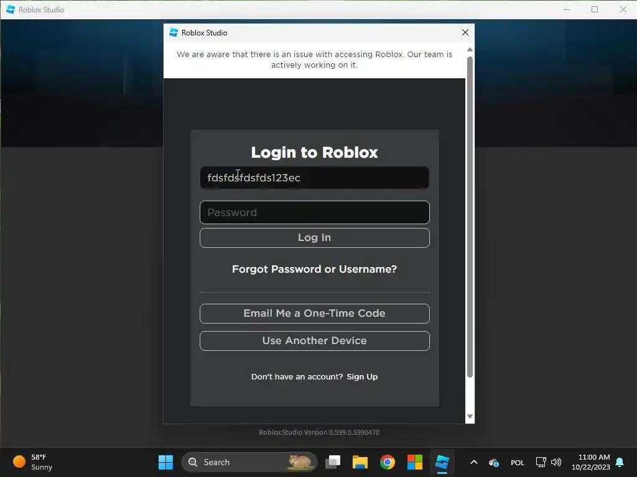
Task: Close the main Roblox Studio window
Action: [x=623, y=9]
